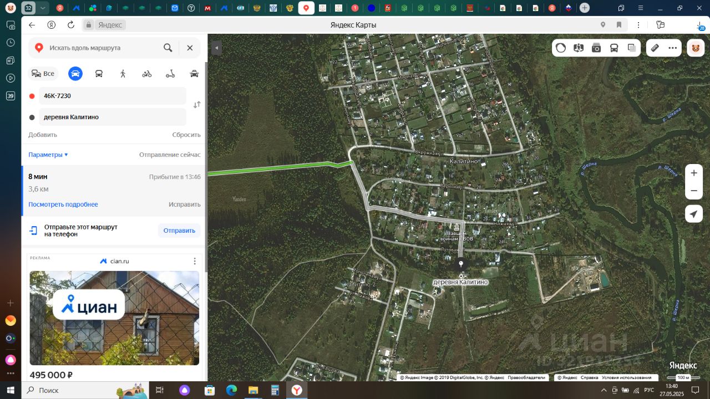Collapse the left route side panel
The height and width of the screenshot is (399, 710).
coord(217,48)
